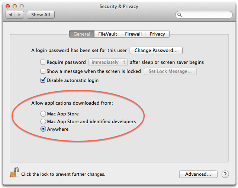Screen dimensions: 238x188
Task: Click the search magnifier icon
Action: point(180,15)
